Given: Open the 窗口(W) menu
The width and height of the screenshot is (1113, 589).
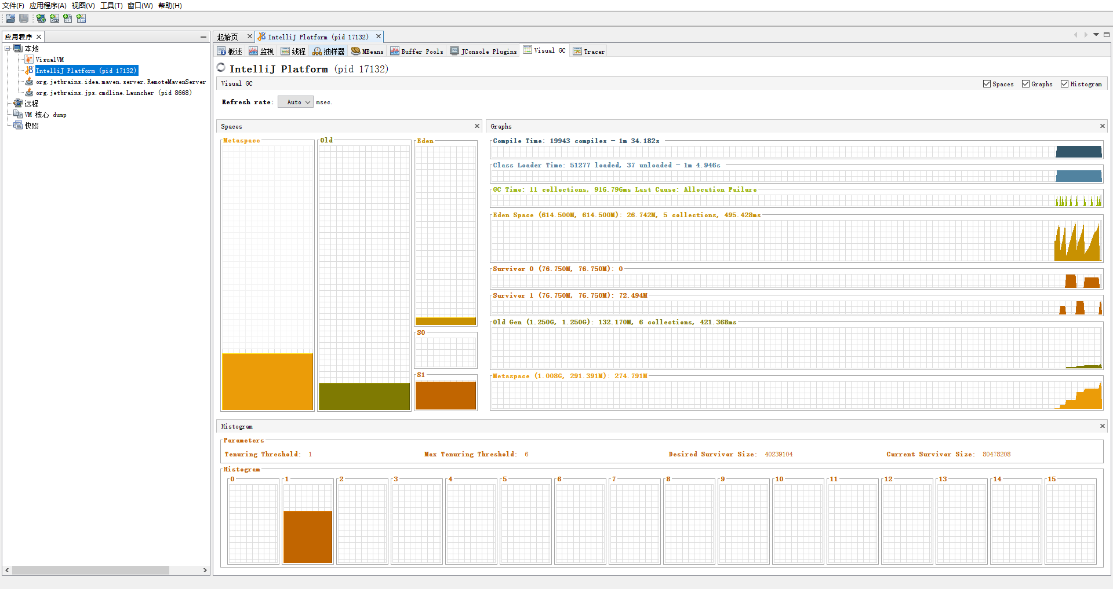Looking at the screenshot, I should (140, 5).
